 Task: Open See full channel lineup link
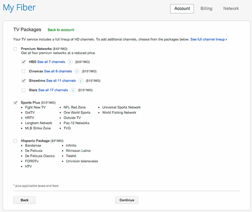(208, 39)
